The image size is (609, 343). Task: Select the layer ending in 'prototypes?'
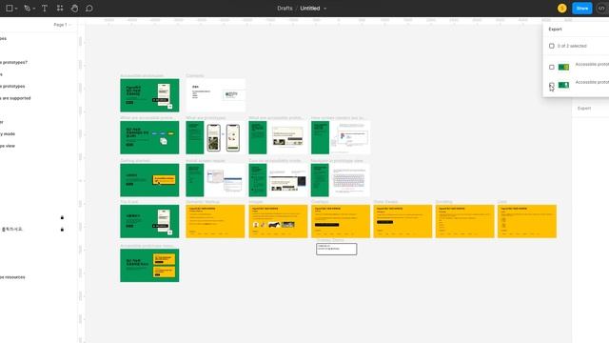click(x=13, y=62)
